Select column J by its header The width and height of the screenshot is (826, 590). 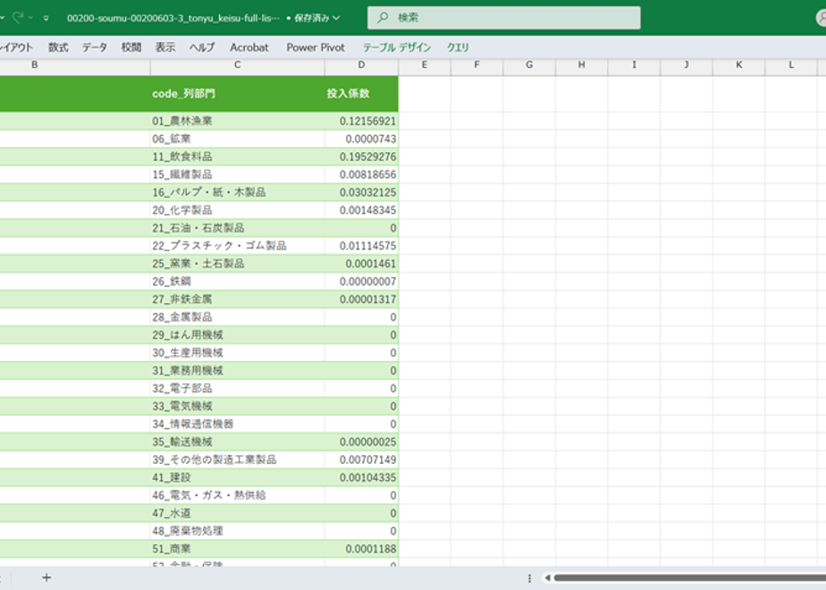[687, 64]
